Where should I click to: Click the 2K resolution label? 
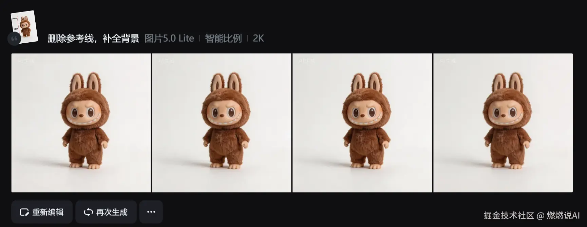pos(258,39)
